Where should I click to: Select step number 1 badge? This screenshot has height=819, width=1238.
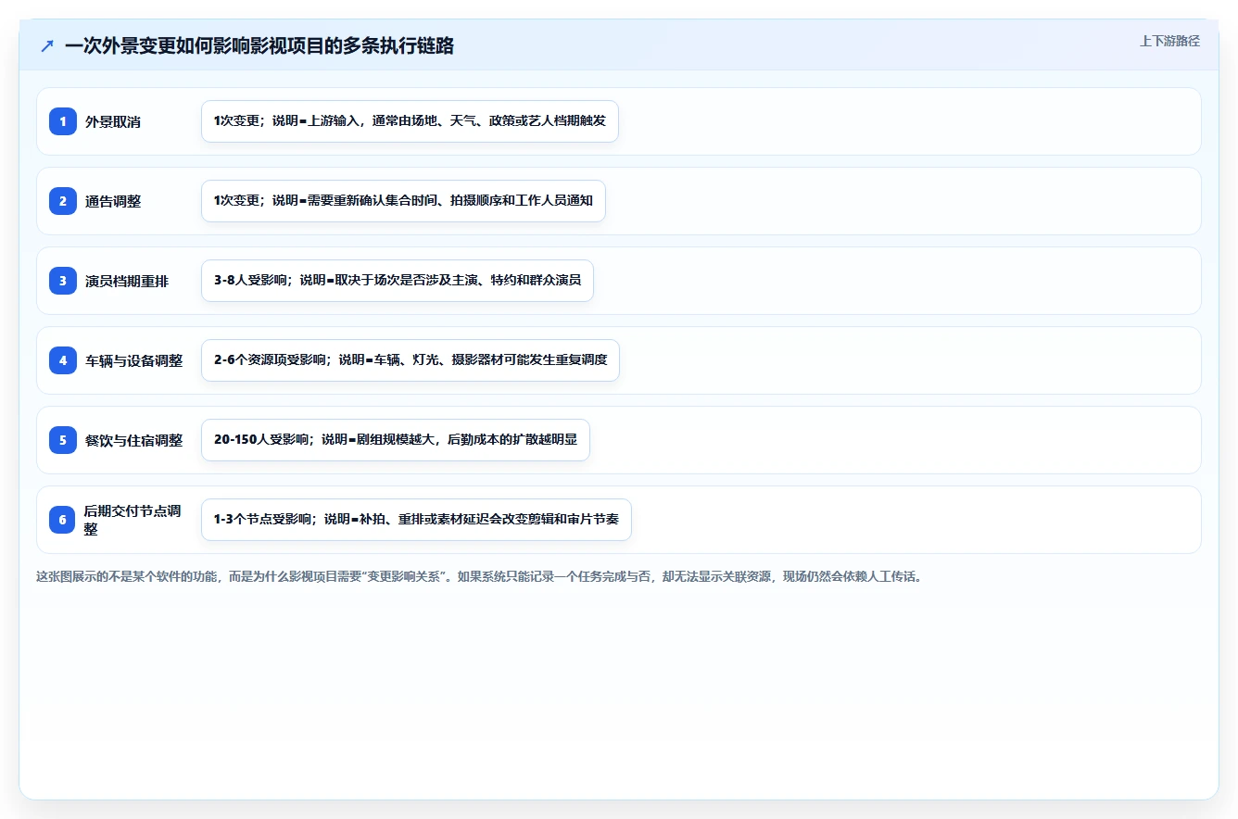pos(63,121)
